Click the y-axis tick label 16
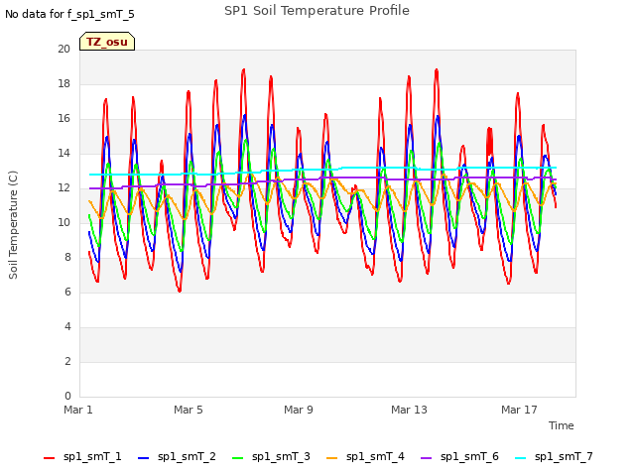Viewport: 635px width, 476px height. [63, 119]
